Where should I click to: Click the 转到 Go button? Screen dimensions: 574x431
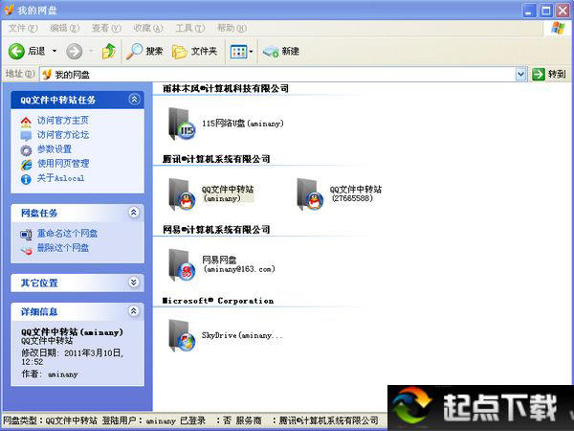(549, 75)
